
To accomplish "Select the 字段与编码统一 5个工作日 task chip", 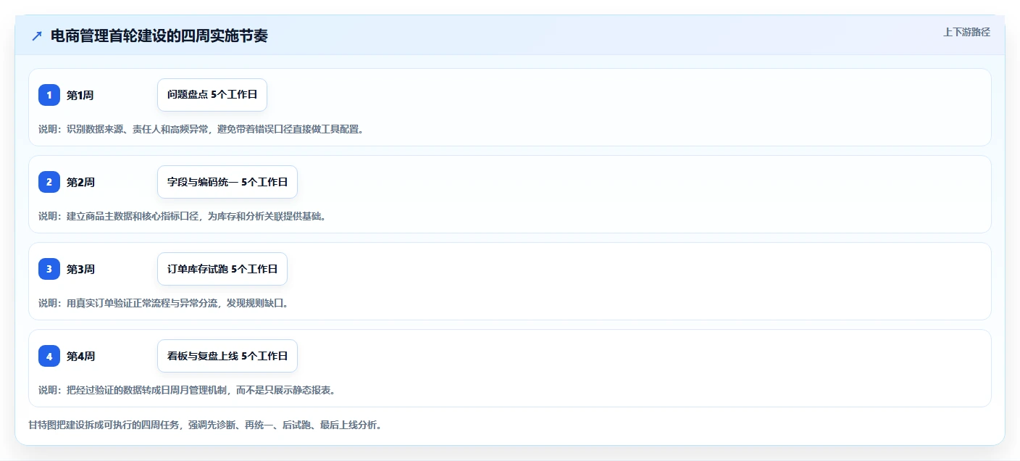I will coord(227,182).
